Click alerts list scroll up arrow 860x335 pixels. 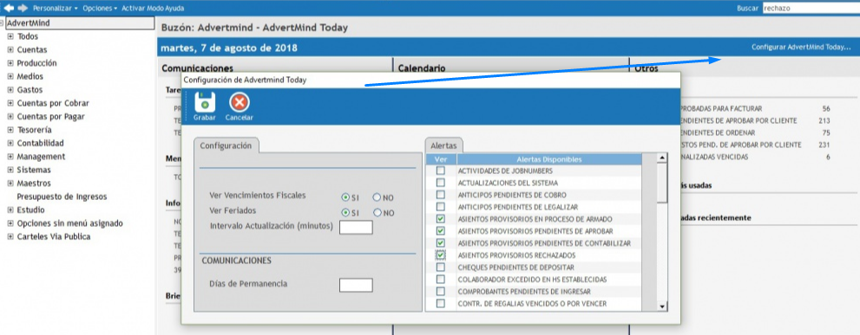pyautogui.click(x=662, y=158)
